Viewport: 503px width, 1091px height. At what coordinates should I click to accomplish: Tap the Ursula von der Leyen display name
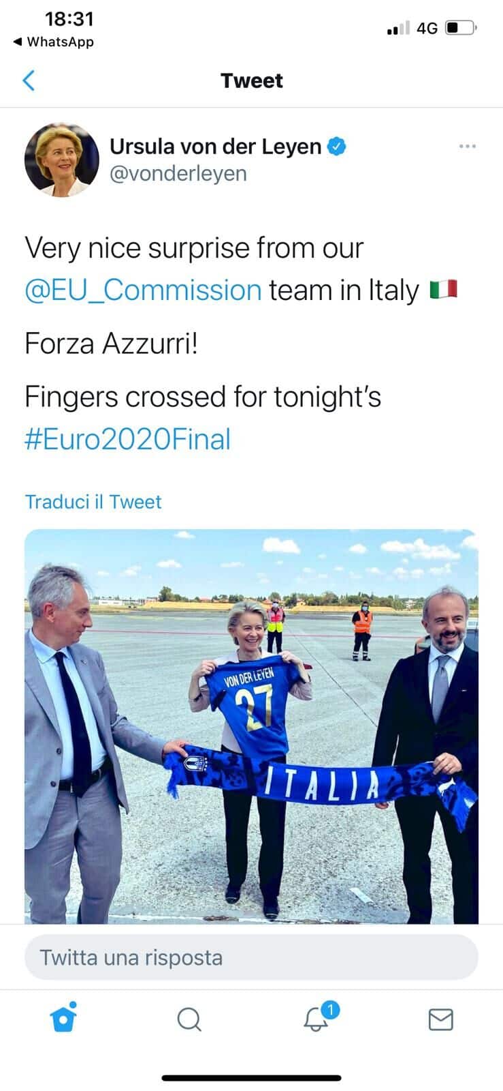pyautogui.click(x=215, y=146)
